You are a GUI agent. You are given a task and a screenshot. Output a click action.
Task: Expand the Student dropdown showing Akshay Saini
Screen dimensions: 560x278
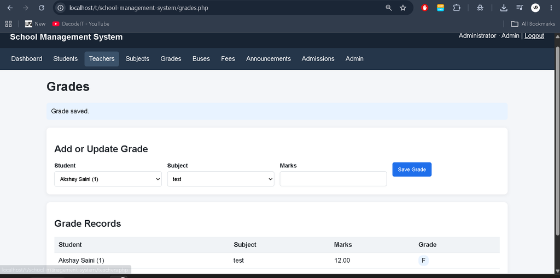click(x=108, y=179)
